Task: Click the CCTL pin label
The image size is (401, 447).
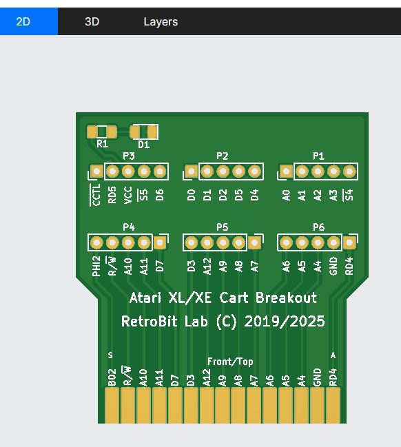Action: click(96, 195)
